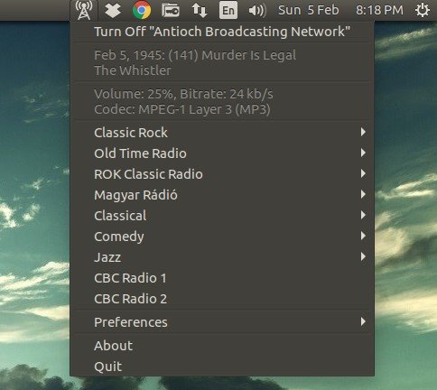
Task: Open the ROK Classic Radio submenu
Action: [222, 174]
